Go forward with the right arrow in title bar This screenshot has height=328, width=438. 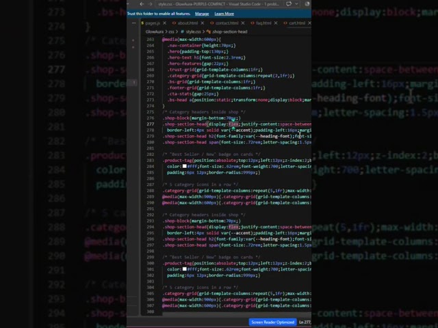pyautogui.click(x=151, y=4)
